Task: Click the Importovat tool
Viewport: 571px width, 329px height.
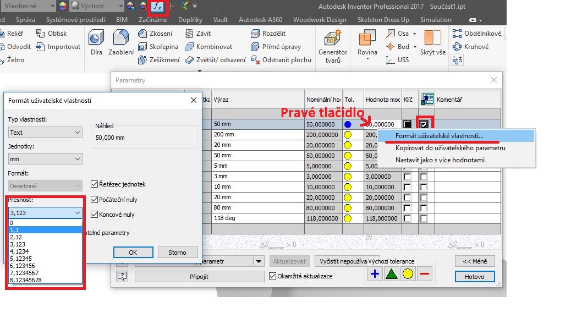Action: [x=58, y=47]
